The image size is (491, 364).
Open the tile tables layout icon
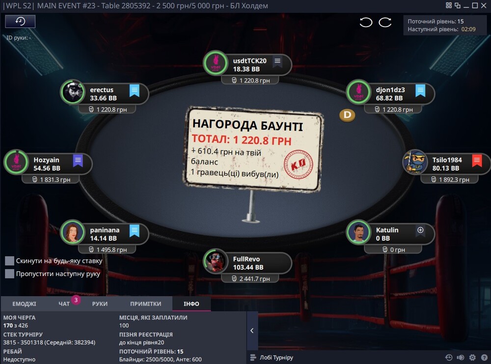(x=449, y=5)
